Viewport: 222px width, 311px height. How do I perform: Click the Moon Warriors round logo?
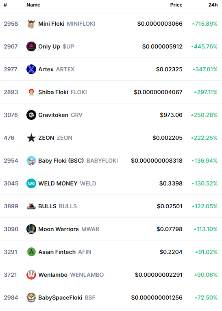(x=31, y=229)
